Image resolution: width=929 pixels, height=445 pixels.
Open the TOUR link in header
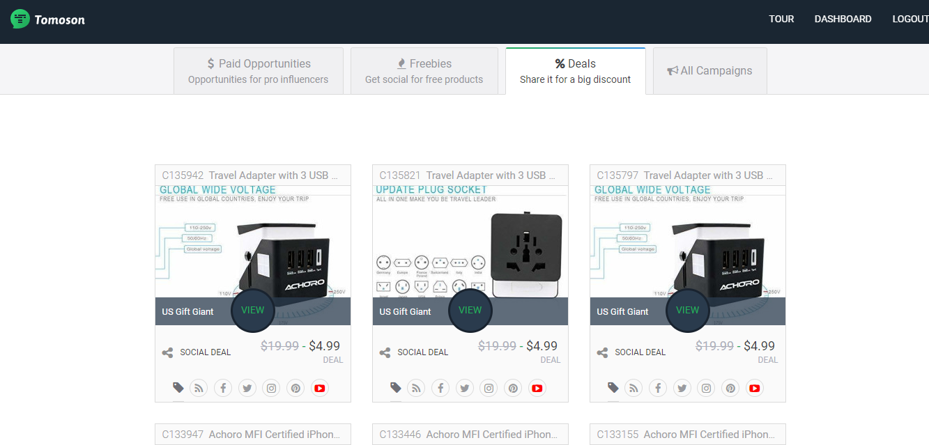[781, 19]
